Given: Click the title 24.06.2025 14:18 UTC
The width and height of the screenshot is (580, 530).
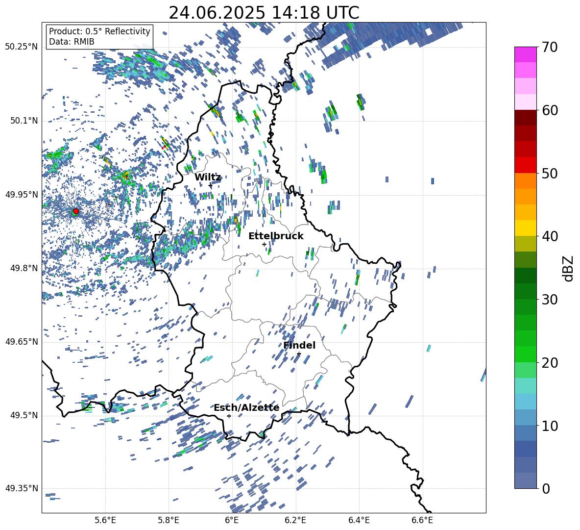Looking at the screenshot, I should pyautogui.click(x=264, y=13).
